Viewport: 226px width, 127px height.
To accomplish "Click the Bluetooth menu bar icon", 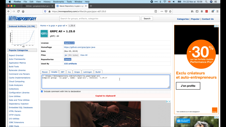I will (x=160, y=2).
